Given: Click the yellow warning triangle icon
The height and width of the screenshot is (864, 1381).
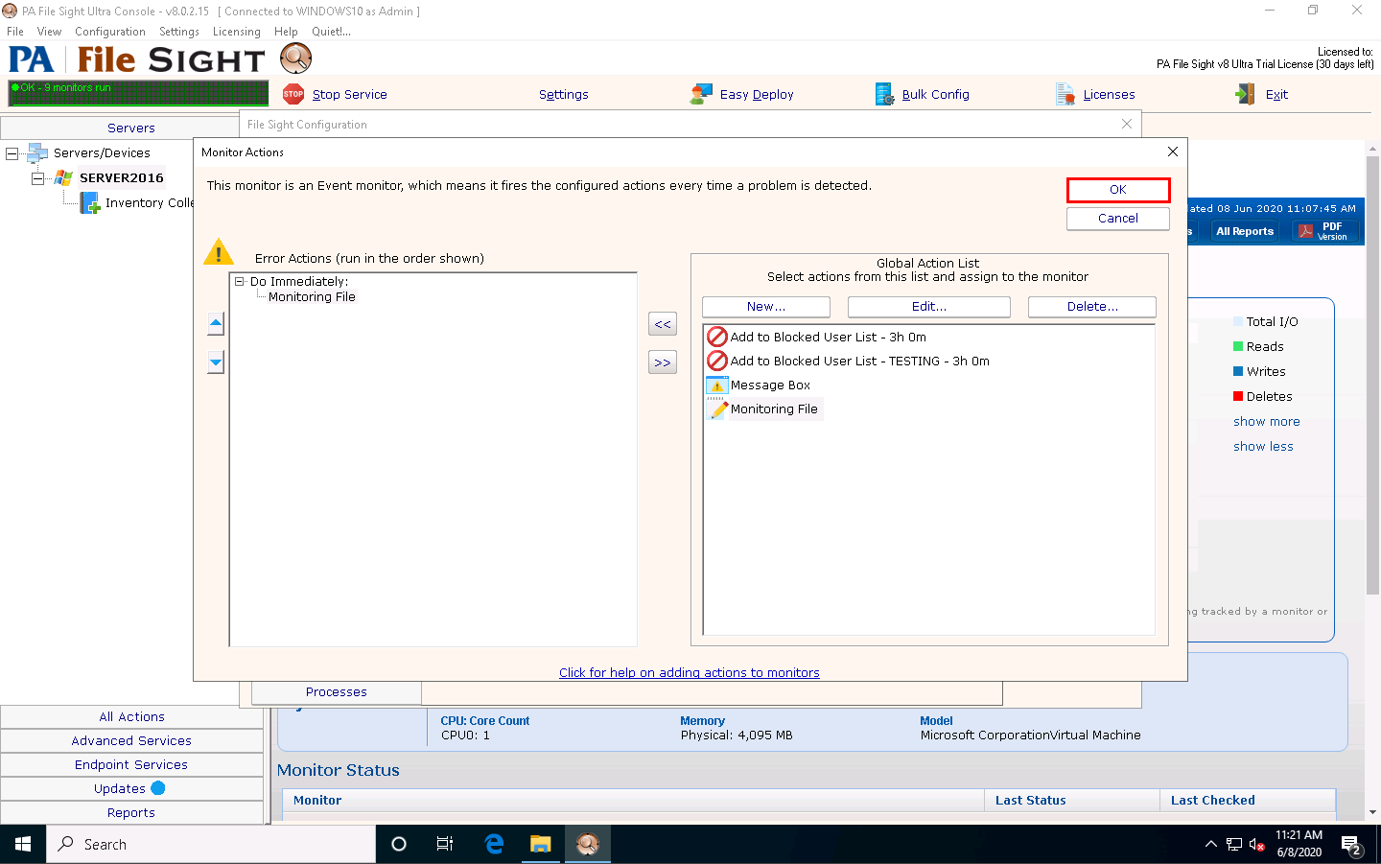Looking at the screenshot, I should (x=219, y=252).
